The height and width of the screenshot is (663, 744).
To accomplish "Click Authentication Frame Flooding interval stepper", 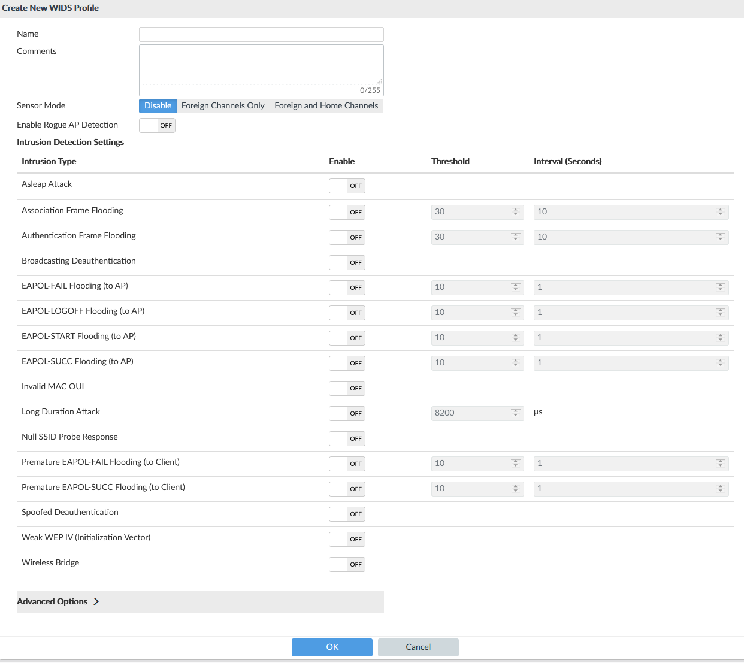I will click(x=720, y=237).
